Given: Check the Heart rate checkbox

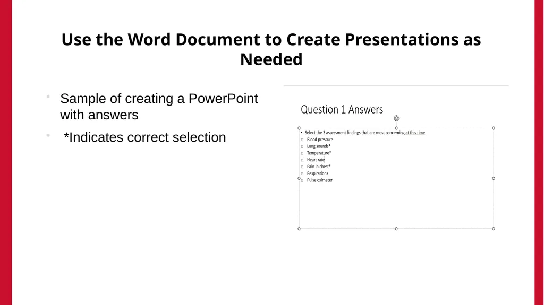Looking at the screenshot, I should (302, 160).
